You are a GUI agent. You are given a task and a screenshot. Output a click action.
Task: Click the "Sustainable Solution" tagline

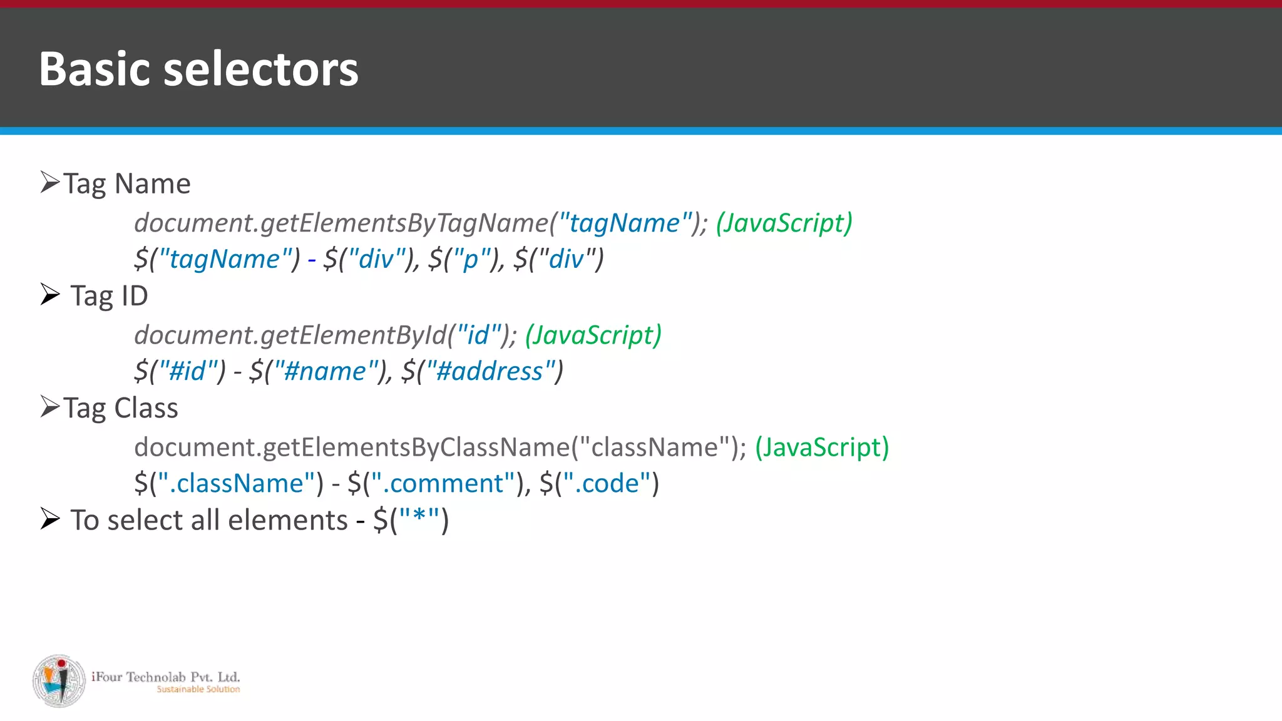(x=198, y=689)
